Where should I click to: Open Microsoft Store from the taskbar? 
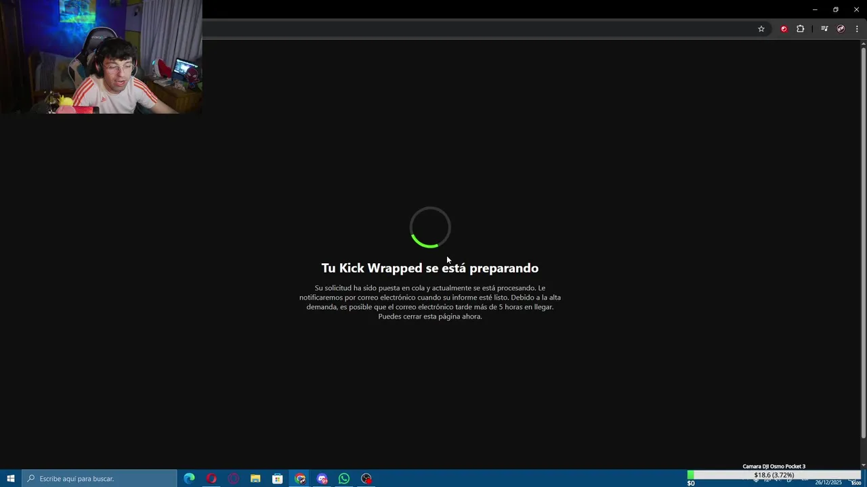278,478
